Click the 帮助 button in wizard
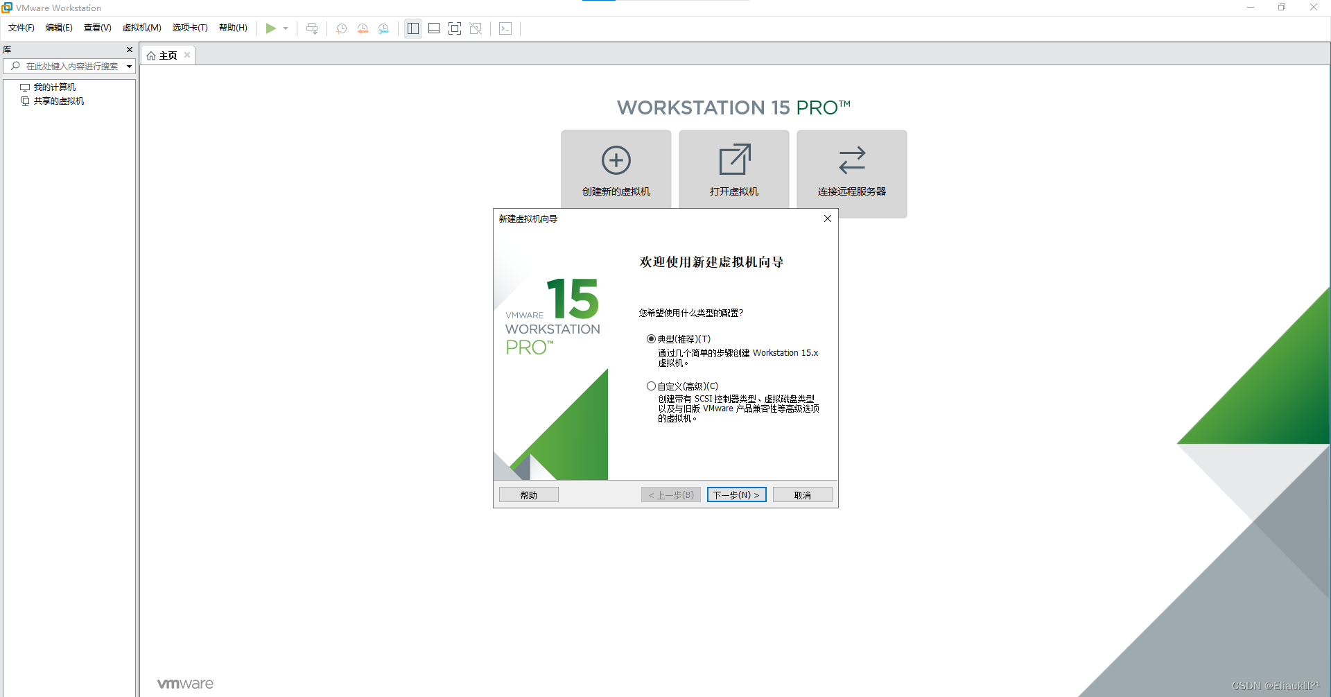The image size is (1331, 697). [x=529, y=495]
